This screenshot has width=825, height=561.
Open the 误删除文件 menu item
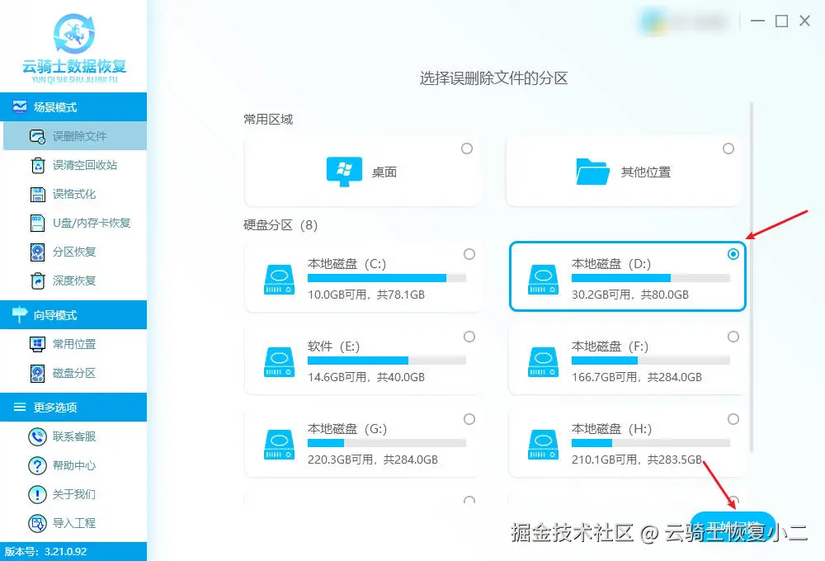(75, 136)
